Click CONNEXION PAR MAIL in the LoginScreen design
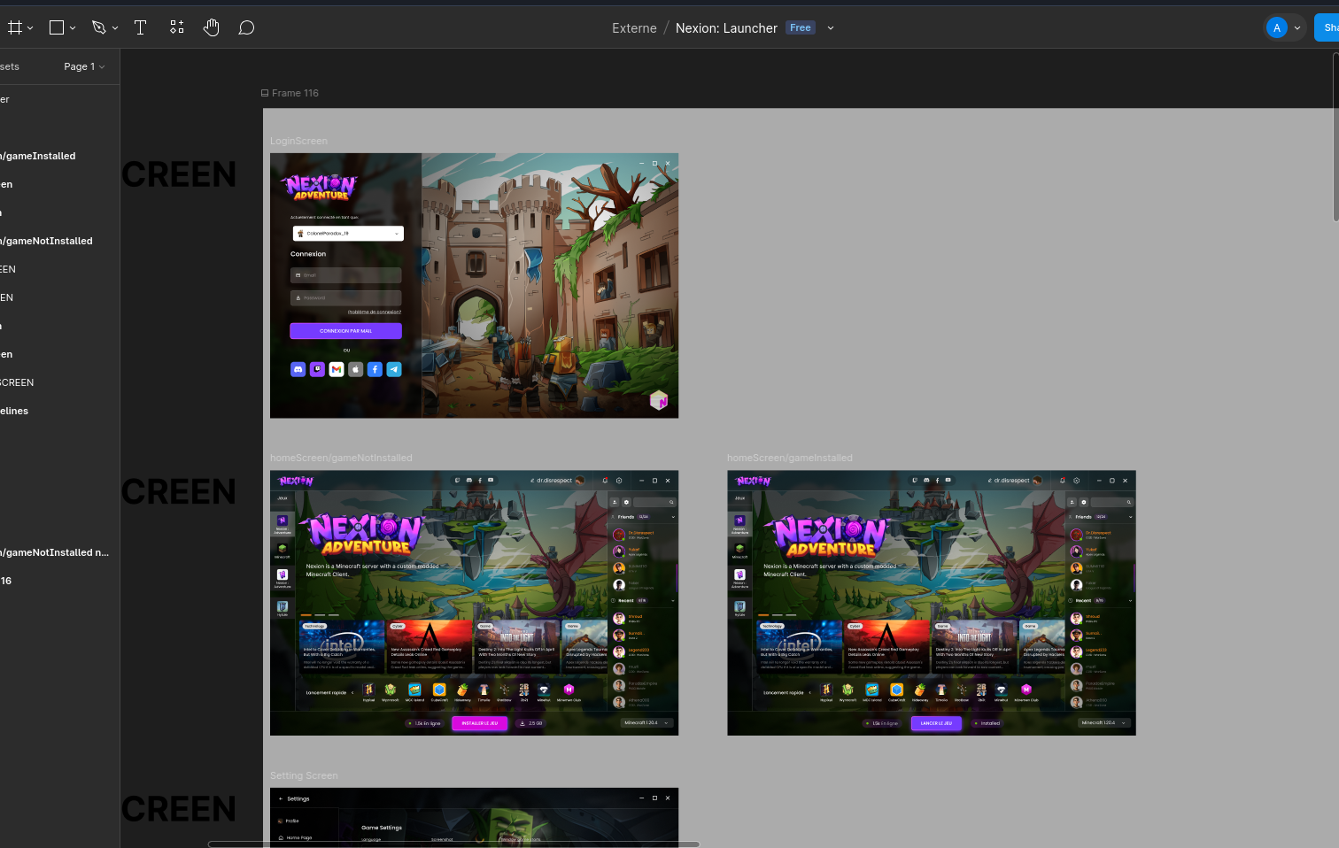The height and width of the screenshot is (848, 1339). tap(345, 330)
